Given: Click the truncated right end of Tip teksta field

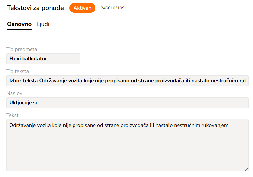Looking at the screenshot, I should click(243, 81).
